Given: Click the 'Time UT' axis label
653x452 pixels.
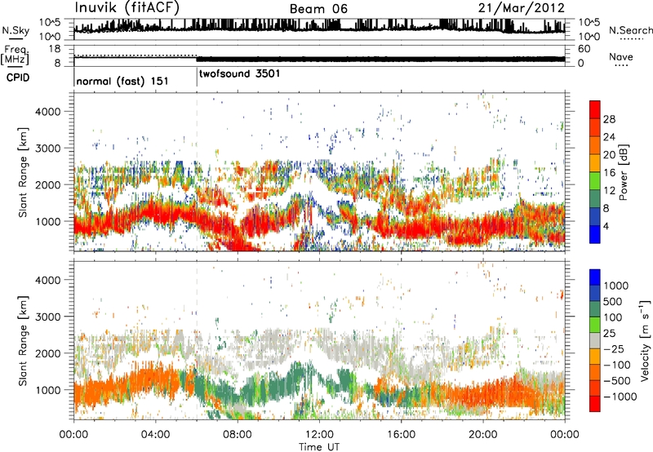Looking at the screenshot, I should point(319,446).
